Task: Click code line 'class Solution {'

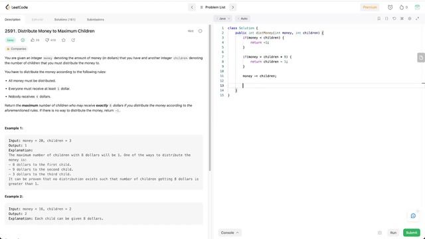Action: point(242,28)
